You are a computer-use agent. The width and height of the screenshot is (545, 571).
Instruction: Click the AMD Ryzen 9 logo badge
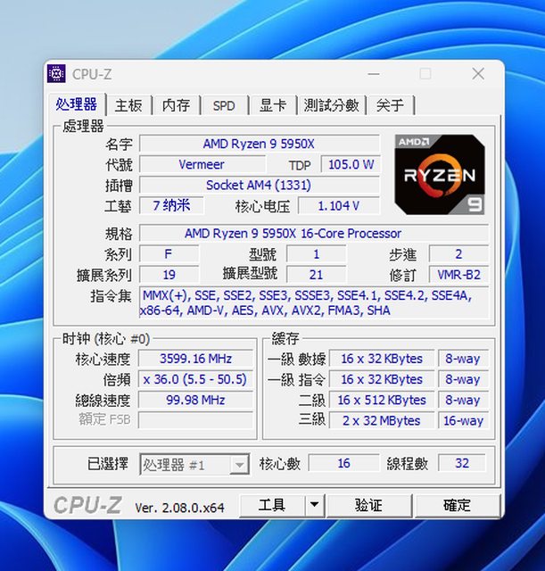point(440,175)
